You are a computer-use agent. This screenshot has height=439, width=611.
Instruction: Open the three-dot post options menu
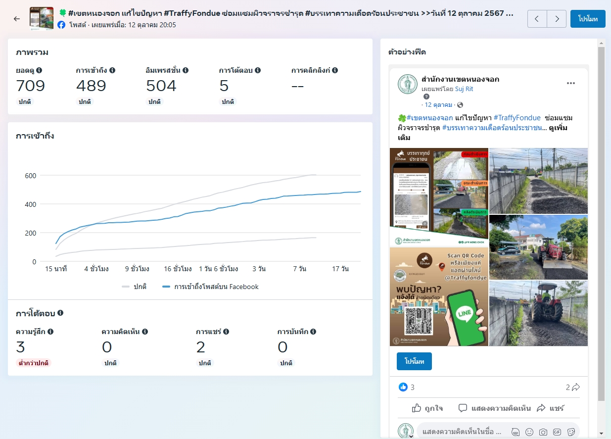pyautogui.click(x=570, y=83)
